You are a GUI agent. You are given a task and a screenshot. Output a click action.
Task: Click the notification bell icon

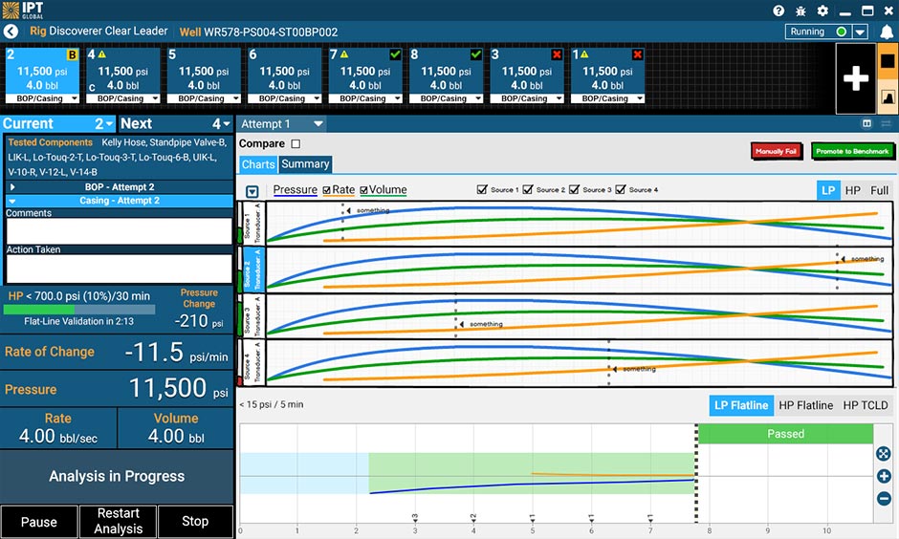click(x=887, y=32)
